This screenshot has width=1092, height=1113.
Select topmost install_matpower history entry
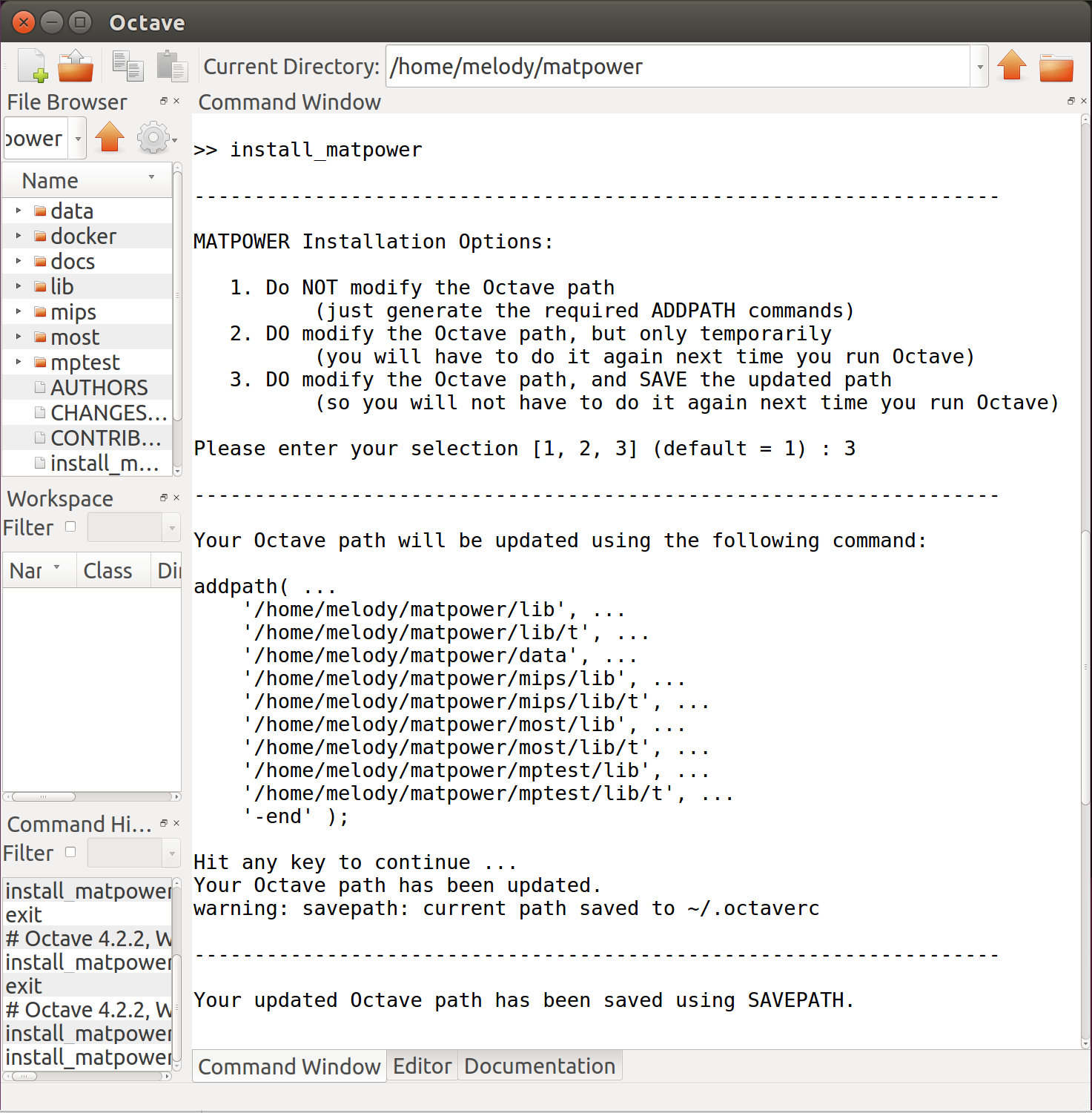pyautogui.click(x=87, y=891)
